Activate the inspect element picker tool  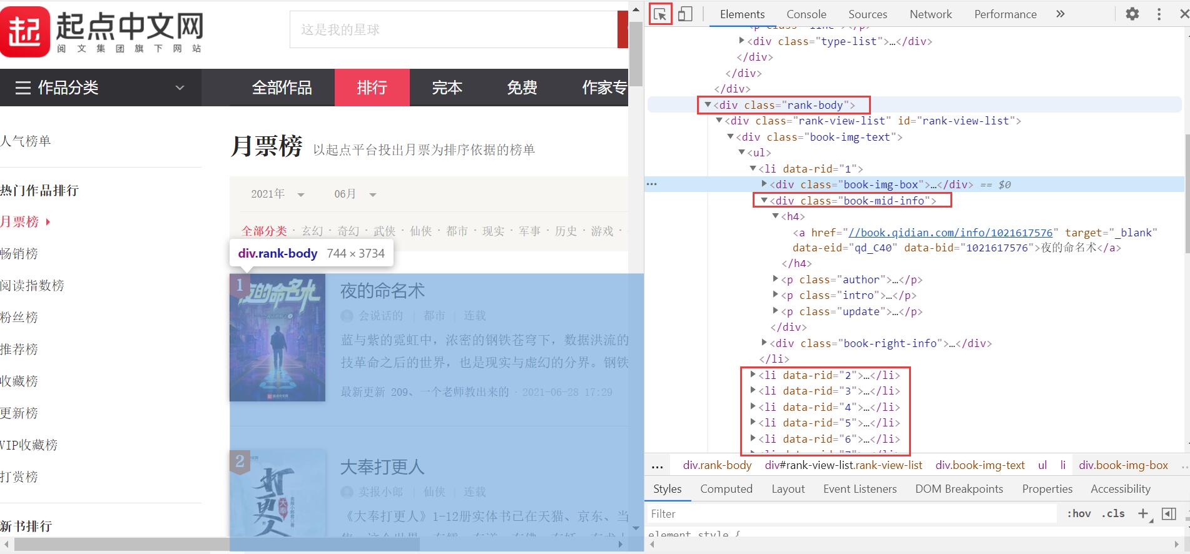click(x=660, y=14)
